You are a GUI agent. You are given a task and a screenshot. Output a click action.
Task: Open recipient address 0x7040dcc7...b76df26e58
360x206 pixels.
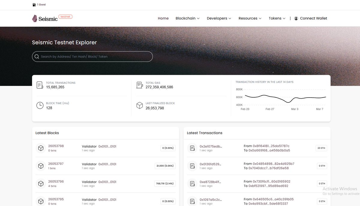click(x=268, y=168)
